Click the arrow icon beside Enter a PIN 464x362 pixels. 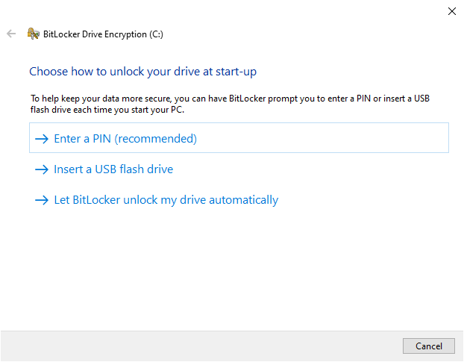click(41, 139)
